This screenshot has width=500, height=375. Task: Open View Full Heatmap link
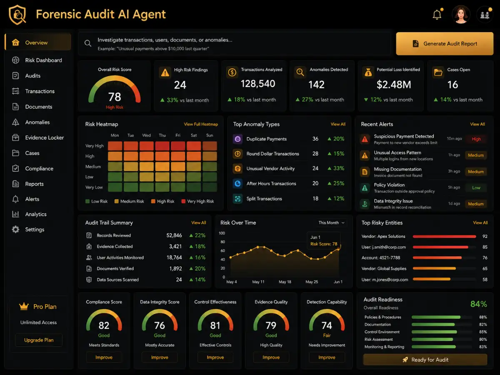pyautogui.click(x=201, y=124)
